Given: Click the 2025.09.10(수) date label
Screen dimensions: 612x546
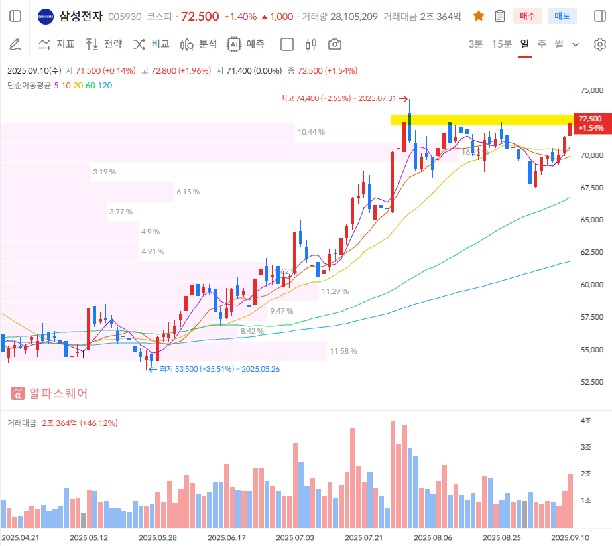Looking at the screenshot, I should tap(34, 71).
